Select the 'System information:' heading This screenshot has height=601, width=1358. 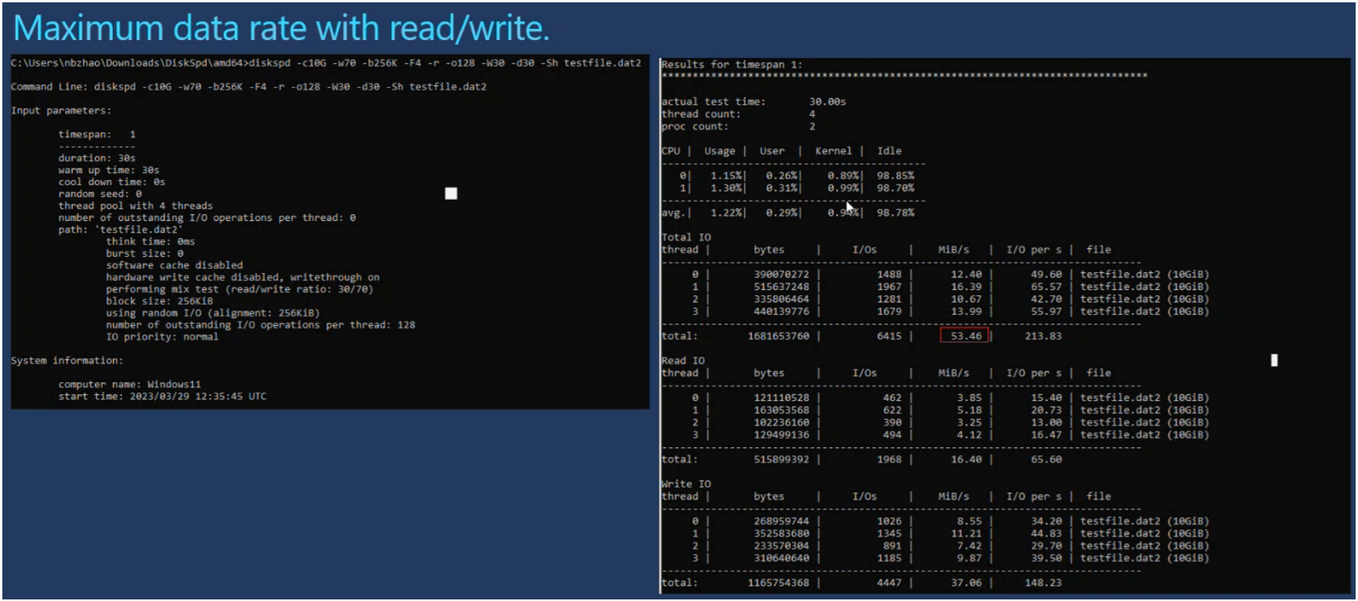tap(67, 360)
